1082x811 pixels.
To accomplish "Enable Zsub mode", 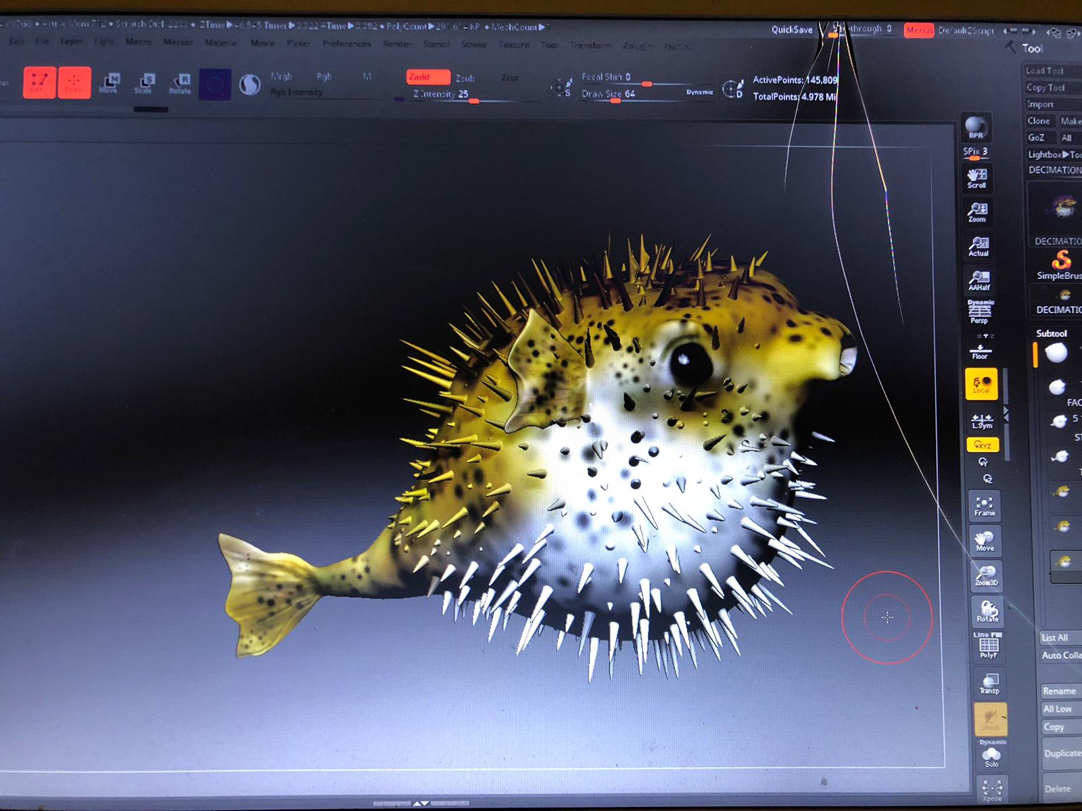I will click(x=465, y=78).
